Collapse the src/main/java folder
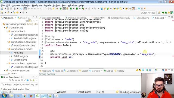 point(5,27)
